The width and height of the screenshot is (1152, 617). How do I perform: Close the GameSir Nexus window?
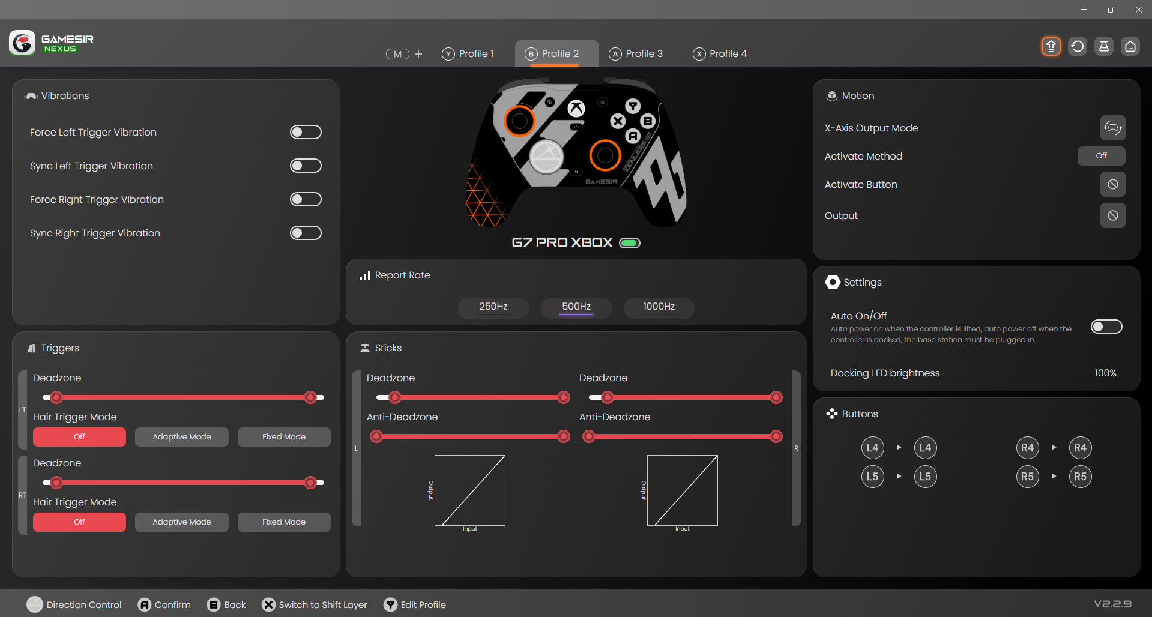click(x=1139, y=10)
